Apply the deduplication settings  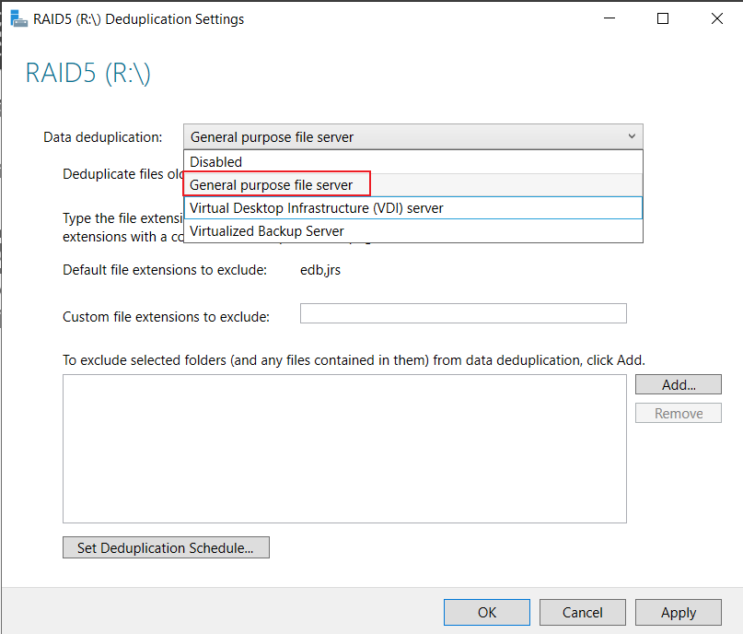coord(679,612)
